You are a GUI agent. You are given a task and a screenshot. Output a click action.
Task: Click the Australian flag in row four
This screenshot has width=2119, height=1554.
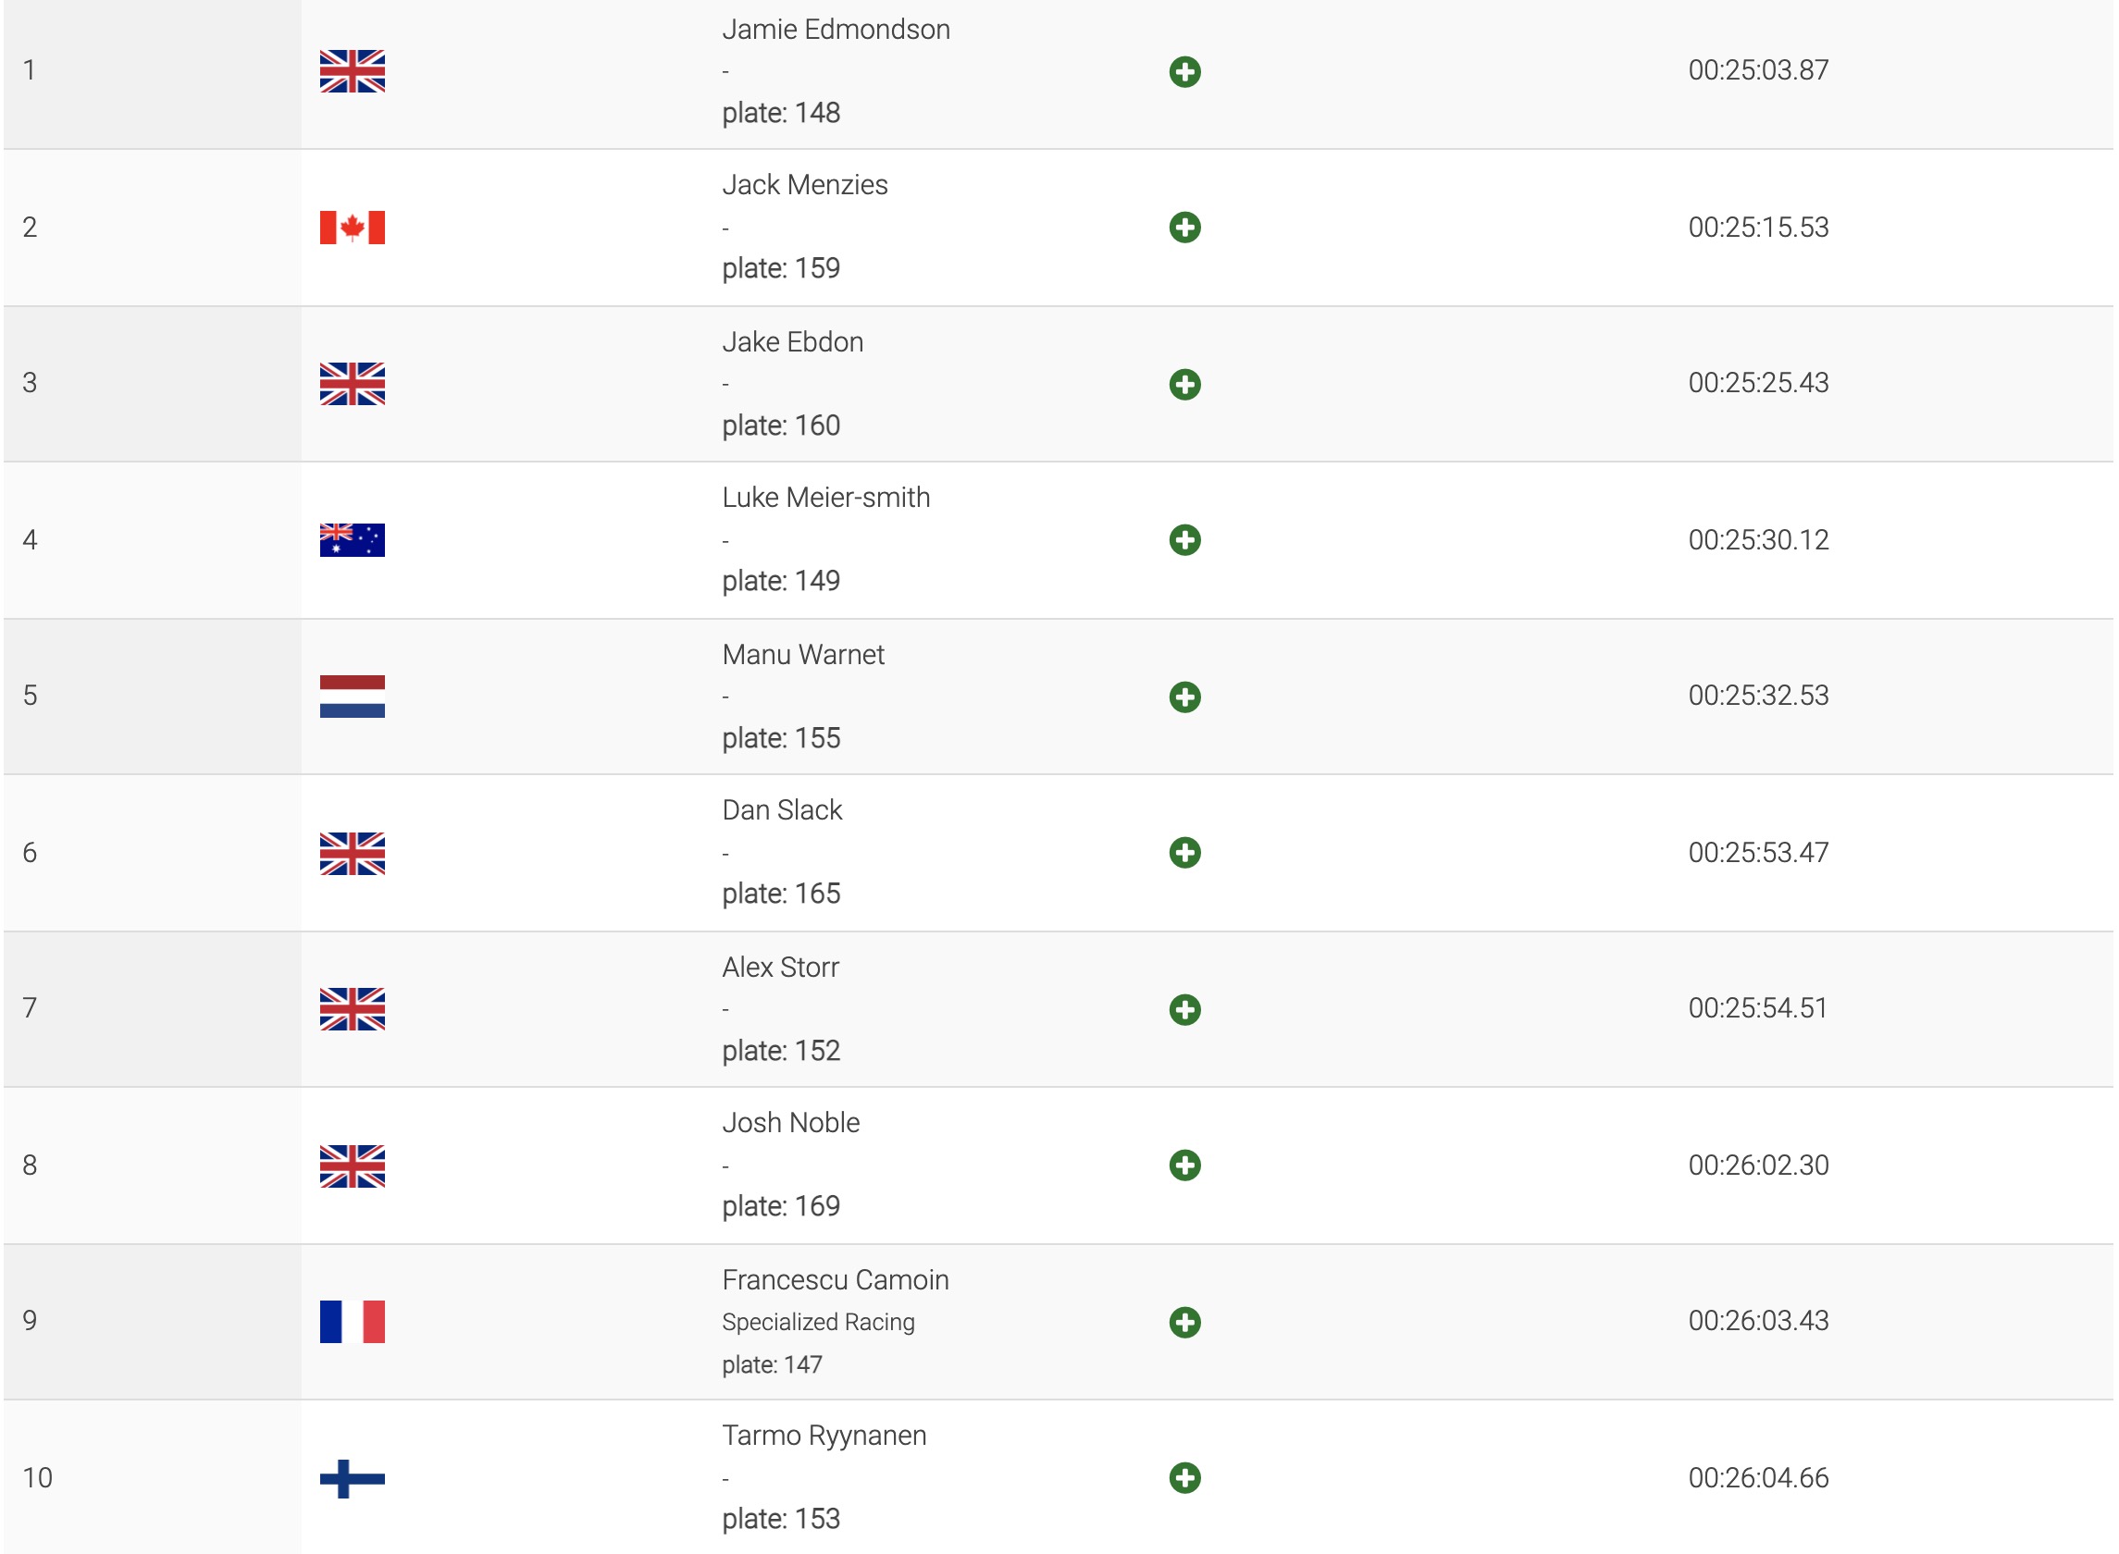(x=352, y=540)
